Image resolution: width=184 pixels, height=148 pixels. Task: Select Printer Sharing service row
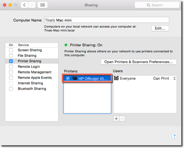32,61
